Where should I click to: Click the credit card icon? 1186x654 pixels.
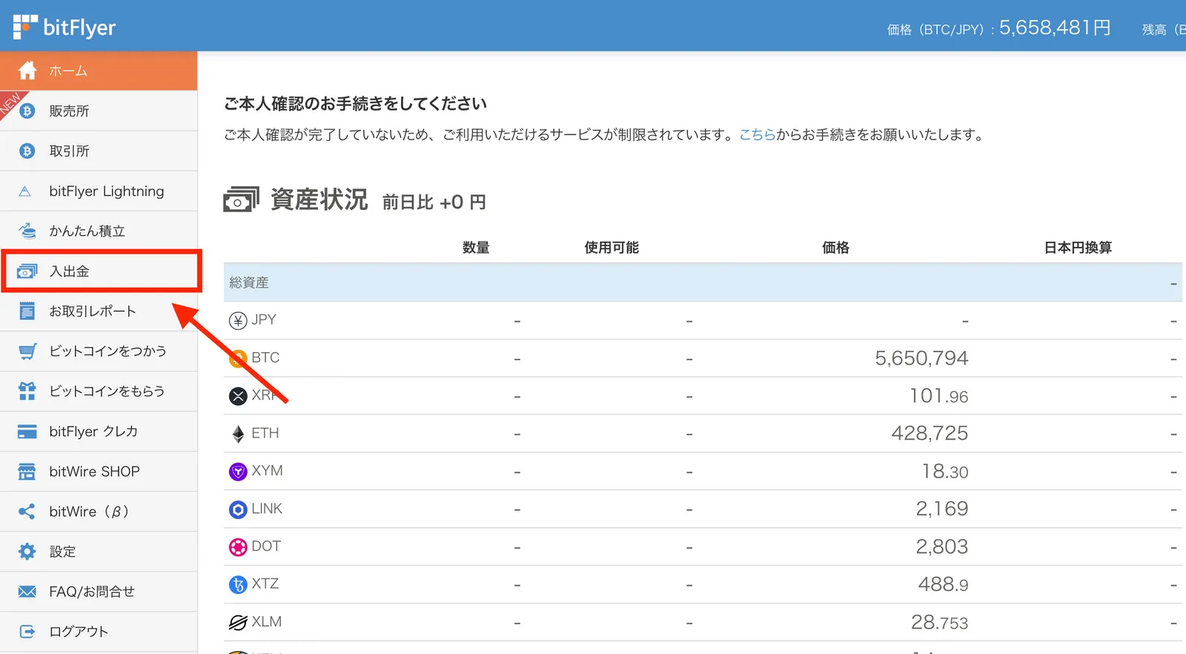pyautogui.click(x=27, y=432)
